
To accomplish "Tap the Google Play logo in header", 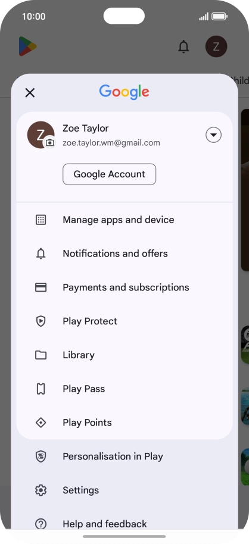I will point(28,46).
